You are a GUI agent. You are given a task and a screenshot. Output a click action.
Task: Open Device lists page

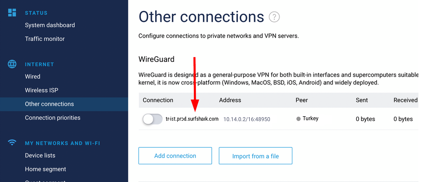(x=40, y=155)
